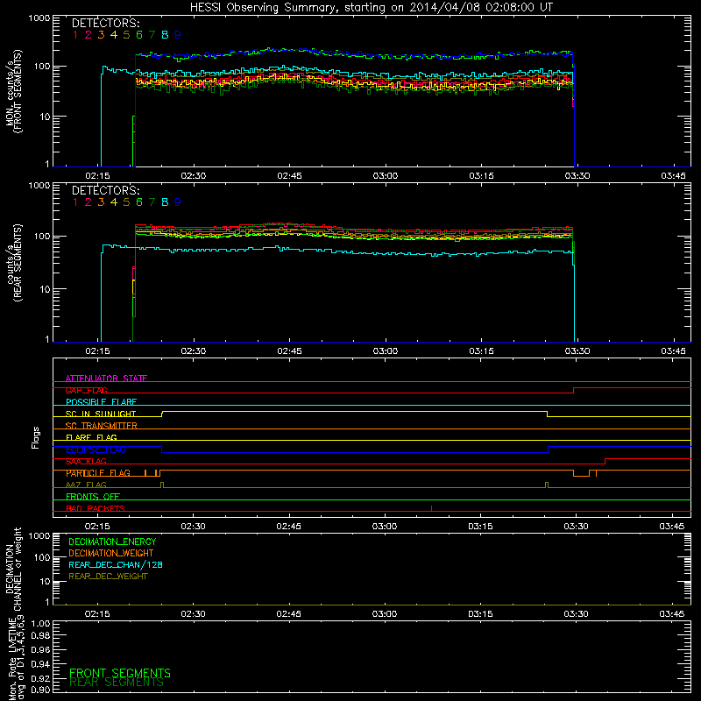Click the REAR_DEC_CHAN/128 legend entry
Image resolution: width=701 pixels, height=701 pixels.
(x=116, y=565)
